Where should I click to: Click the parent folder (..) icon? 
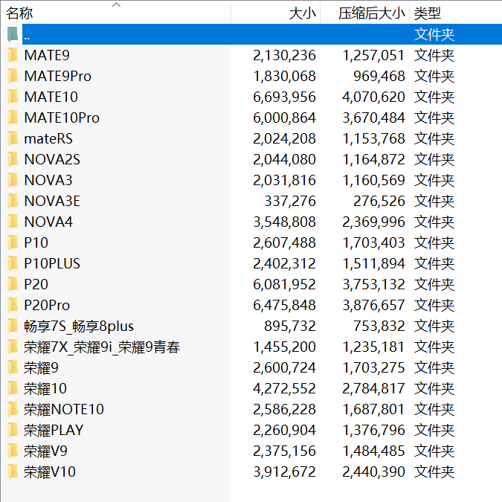point(13,34)
